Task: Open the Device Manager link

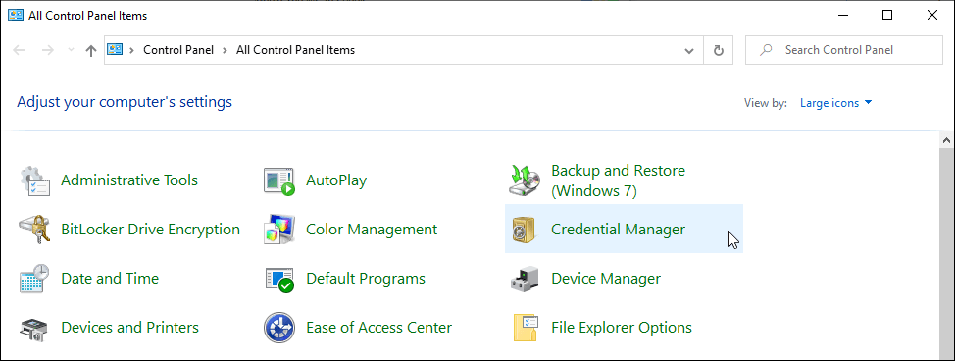Action: tap(606, 278)
